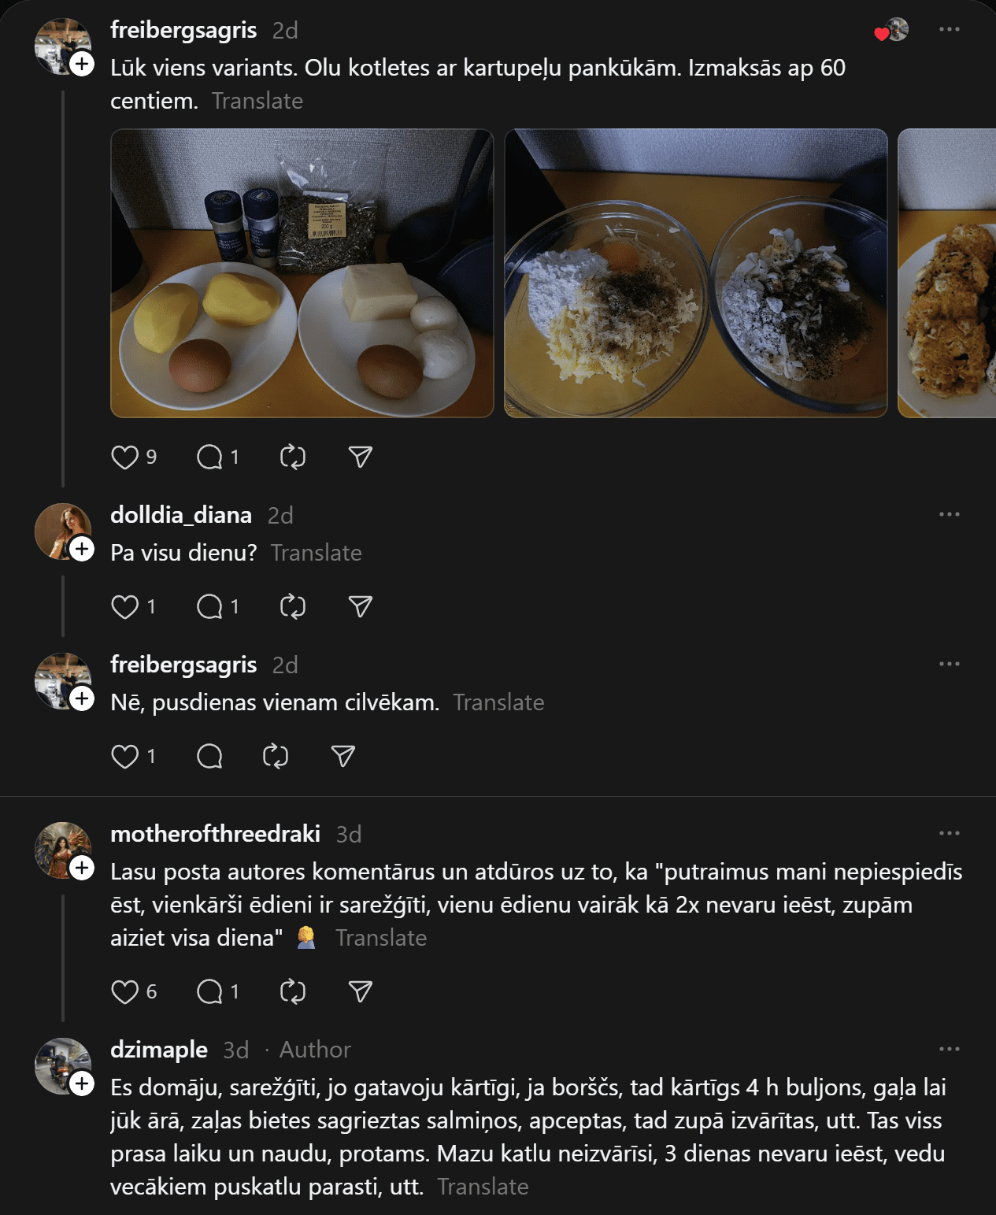The width and height of the screenshot is (996, 1215).
Task: Open more options for dzimaple's reply
Action: (x=949, y=1050)
